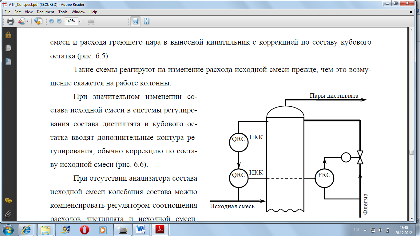Click the Windows Start button
The width and height of the screenshot is (420, 236).
pos(8,230)
